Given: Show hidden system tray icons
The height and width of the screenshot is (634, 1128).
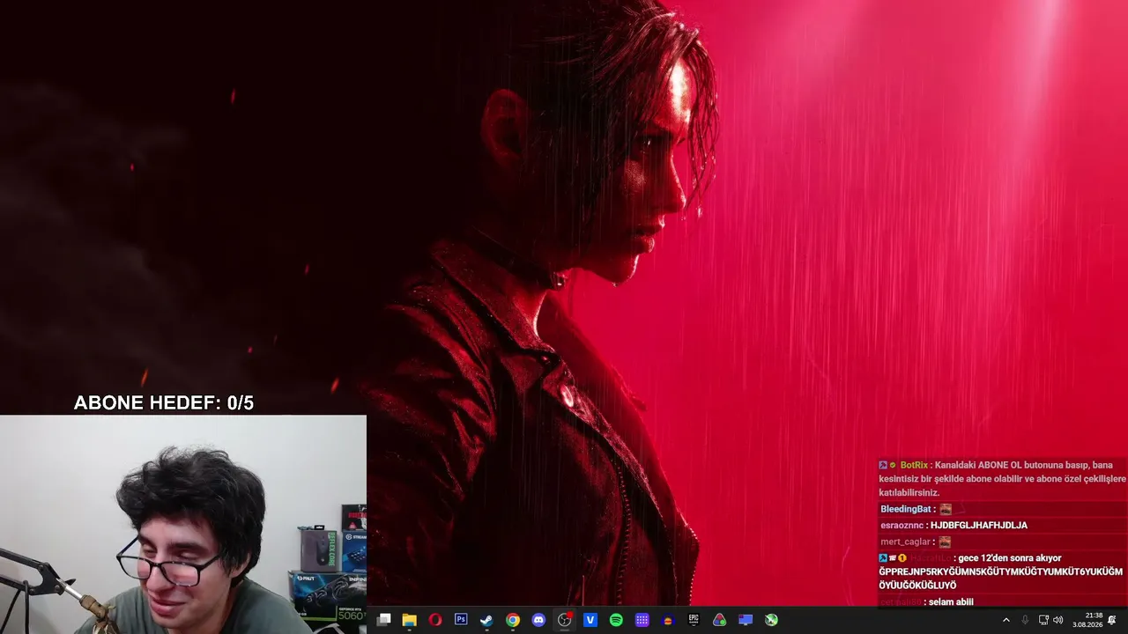Looking at the screenshot, I should (1006, 620).
